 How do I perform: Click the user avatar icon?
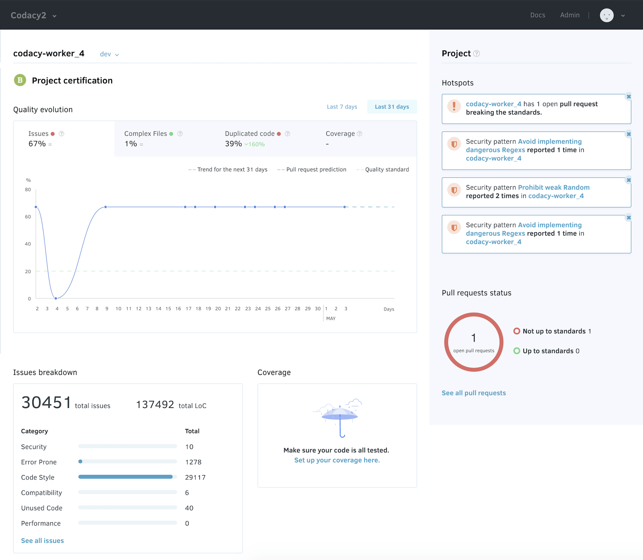point(607,16)
